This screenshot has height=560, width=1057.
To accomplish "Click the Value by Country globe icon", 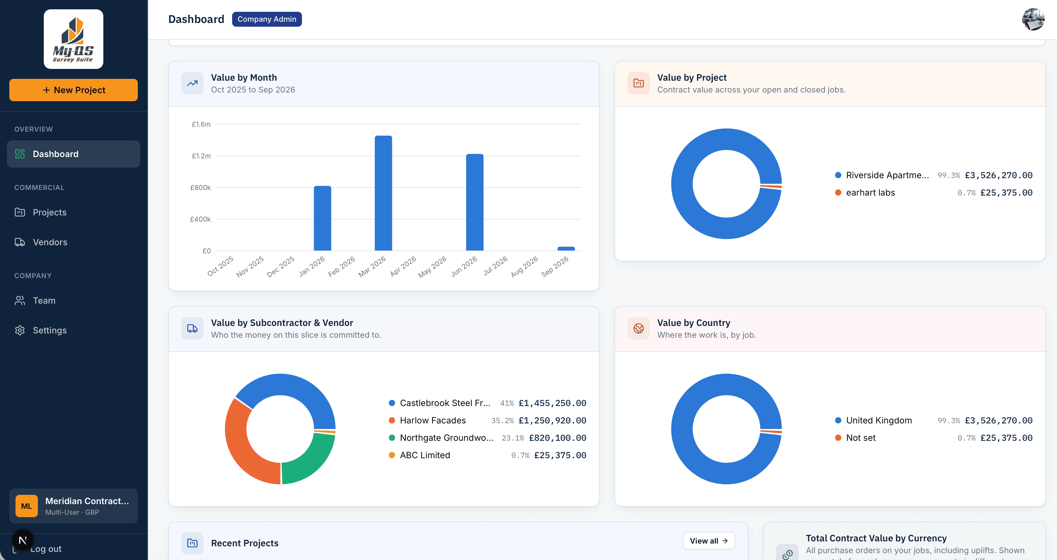I will [638, 328].
